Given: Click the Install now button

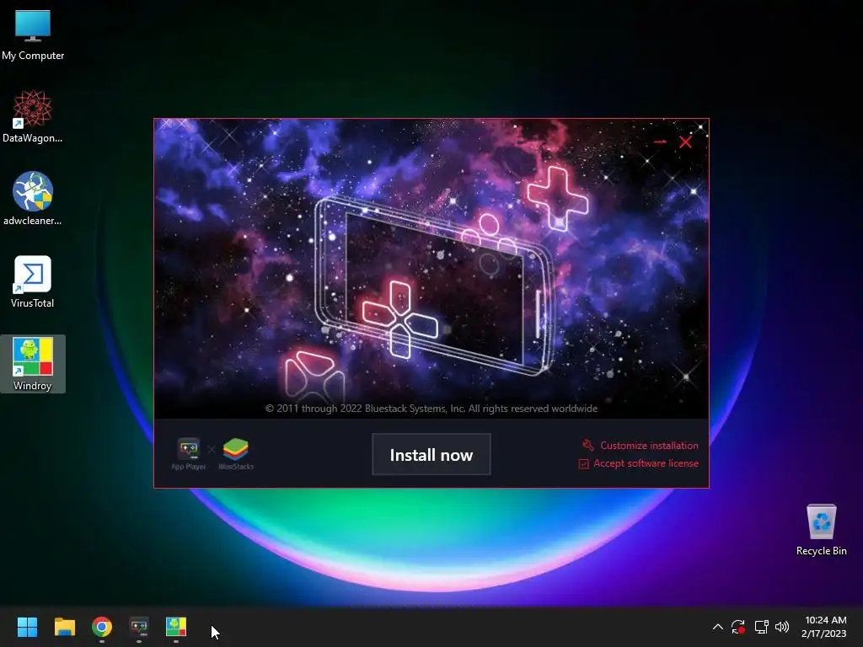Looking at the screenshot, I should point(431,454).
